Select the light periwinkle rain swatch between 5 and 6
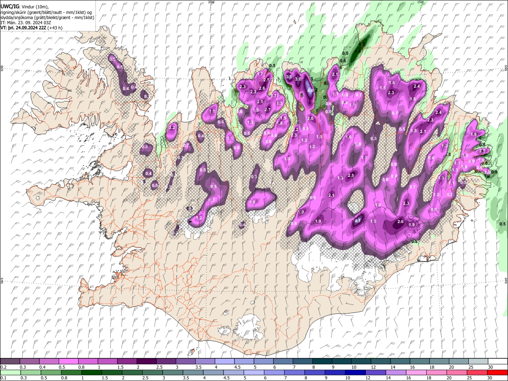 [254, 372]
